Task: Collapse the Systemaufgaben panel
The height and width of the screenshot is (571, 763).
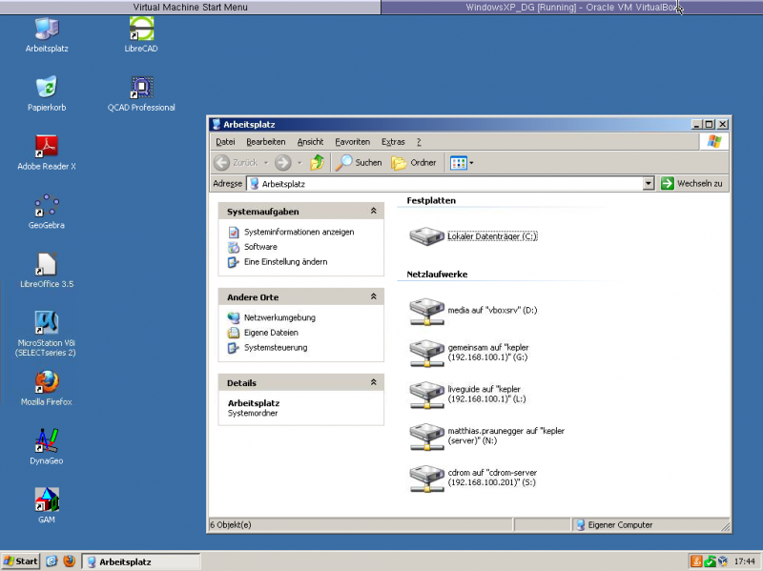Action: 373,211
